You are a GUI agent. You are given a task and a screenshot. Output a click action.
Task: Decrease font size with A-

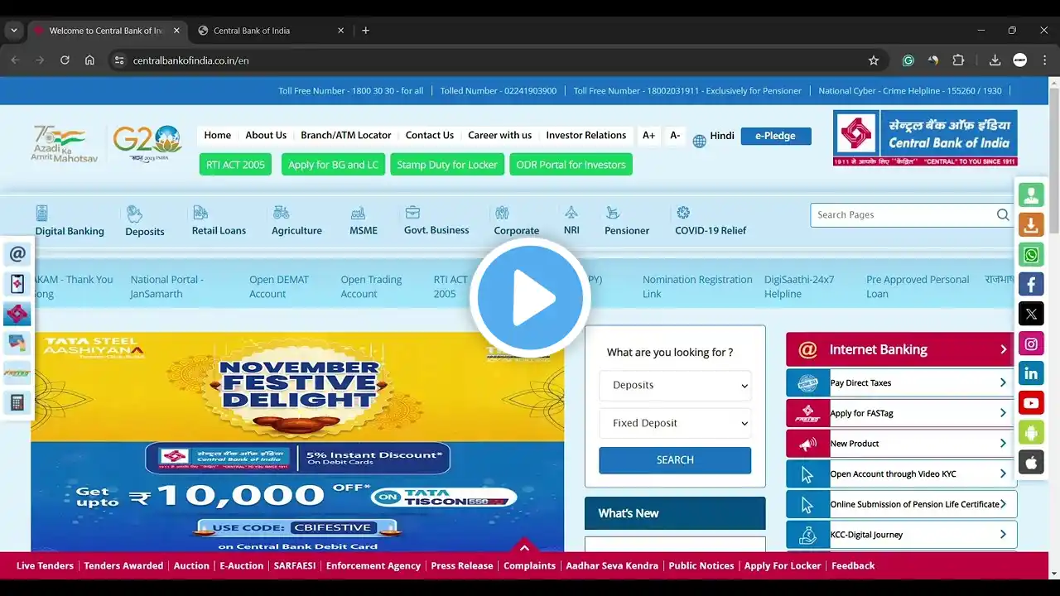click(675, 135)
